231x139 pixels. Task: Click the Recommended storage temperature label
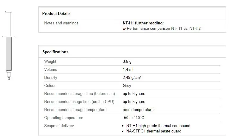[x=75, y=110]
